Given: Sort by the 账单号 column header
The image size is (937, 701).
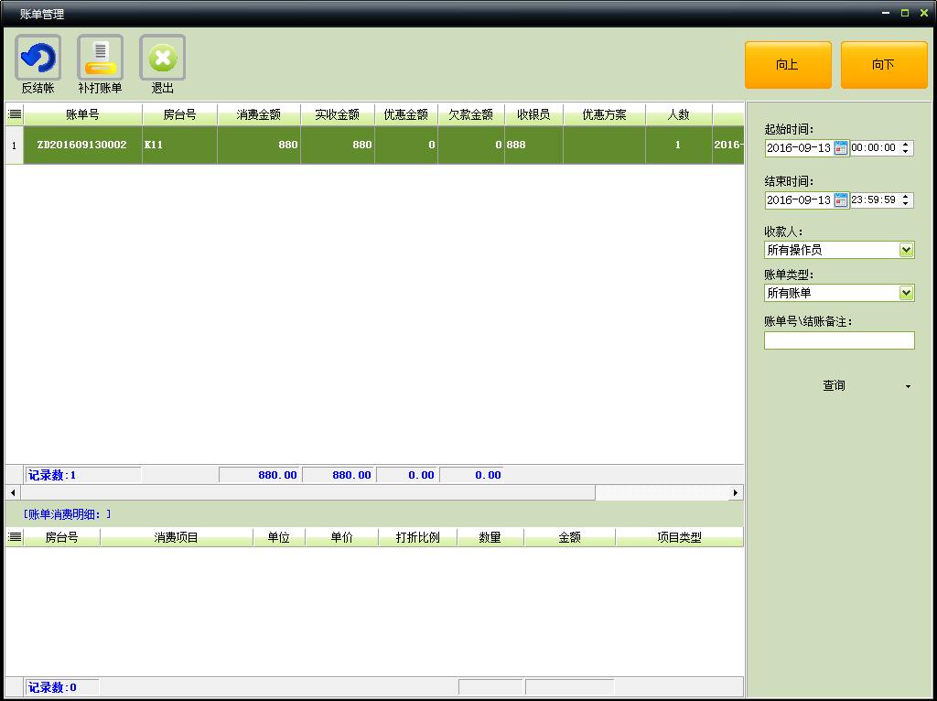Looking at the screenshot, I should 82,114.
